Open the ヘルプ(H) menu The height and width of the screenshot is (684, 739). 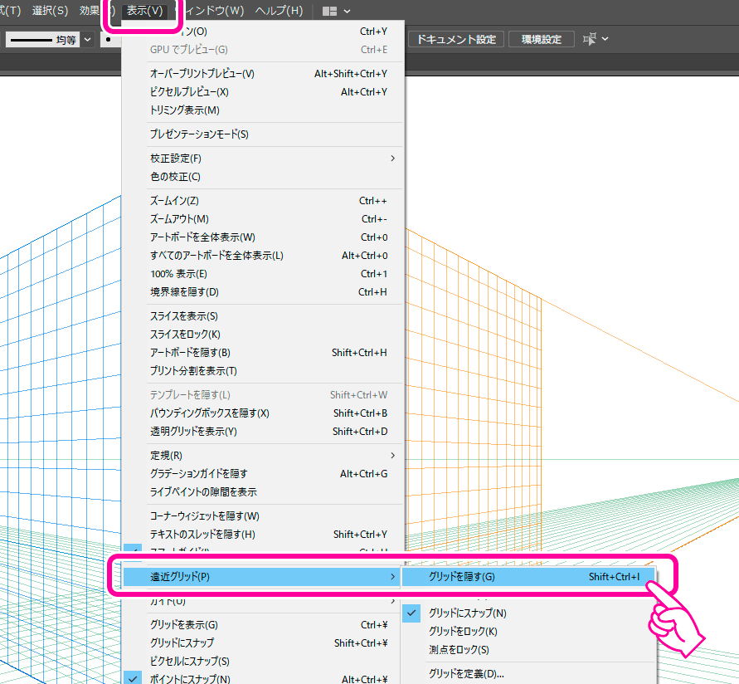point(279,11)
